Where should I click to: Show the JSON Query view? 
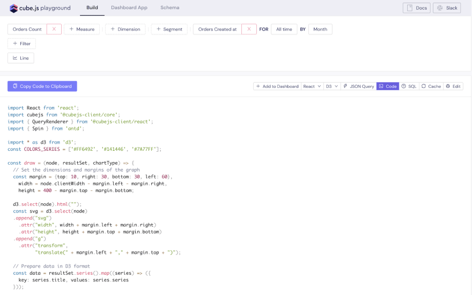[x=358, y=86]
